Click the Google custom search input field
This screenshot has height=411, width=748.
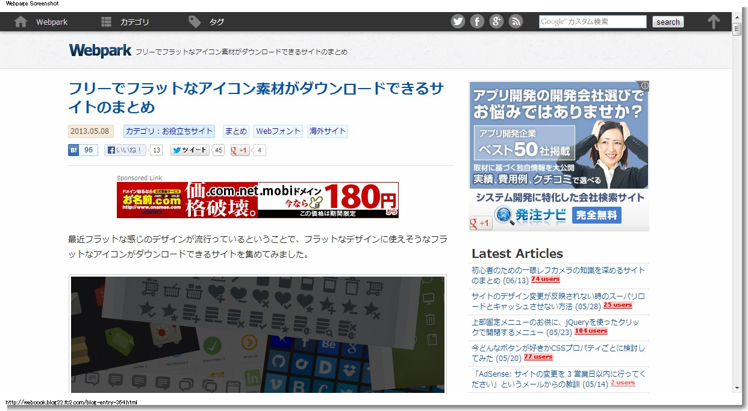point(593,22)
